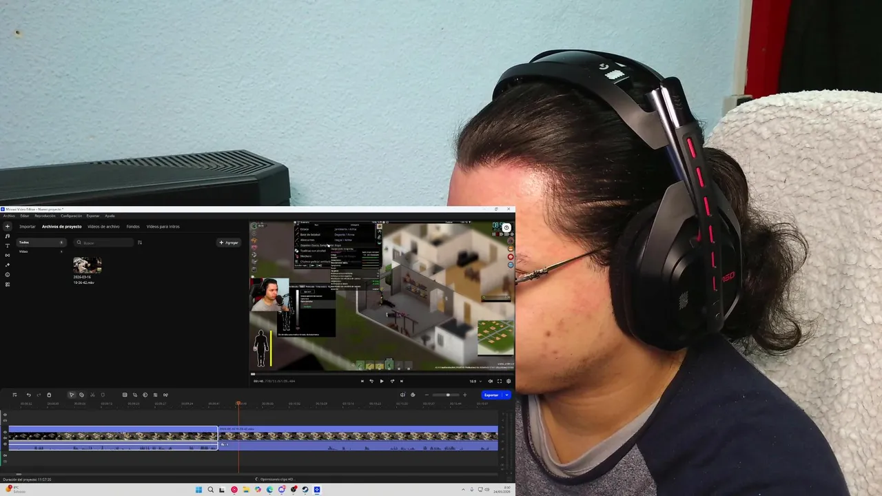
Task: Click the add track icon at timeline left
Action: pyautogui.click(x=14, y=395)
